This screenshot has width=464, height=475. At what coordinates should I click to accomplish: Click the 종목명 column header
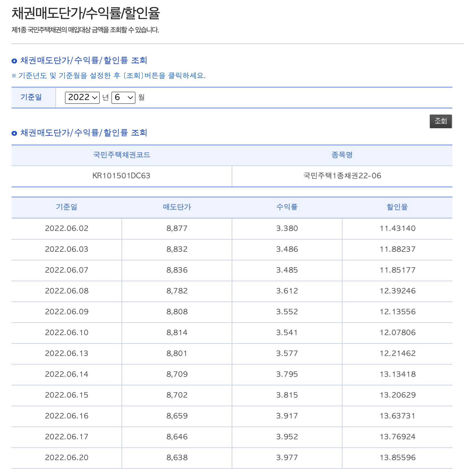tap(342, 155)
